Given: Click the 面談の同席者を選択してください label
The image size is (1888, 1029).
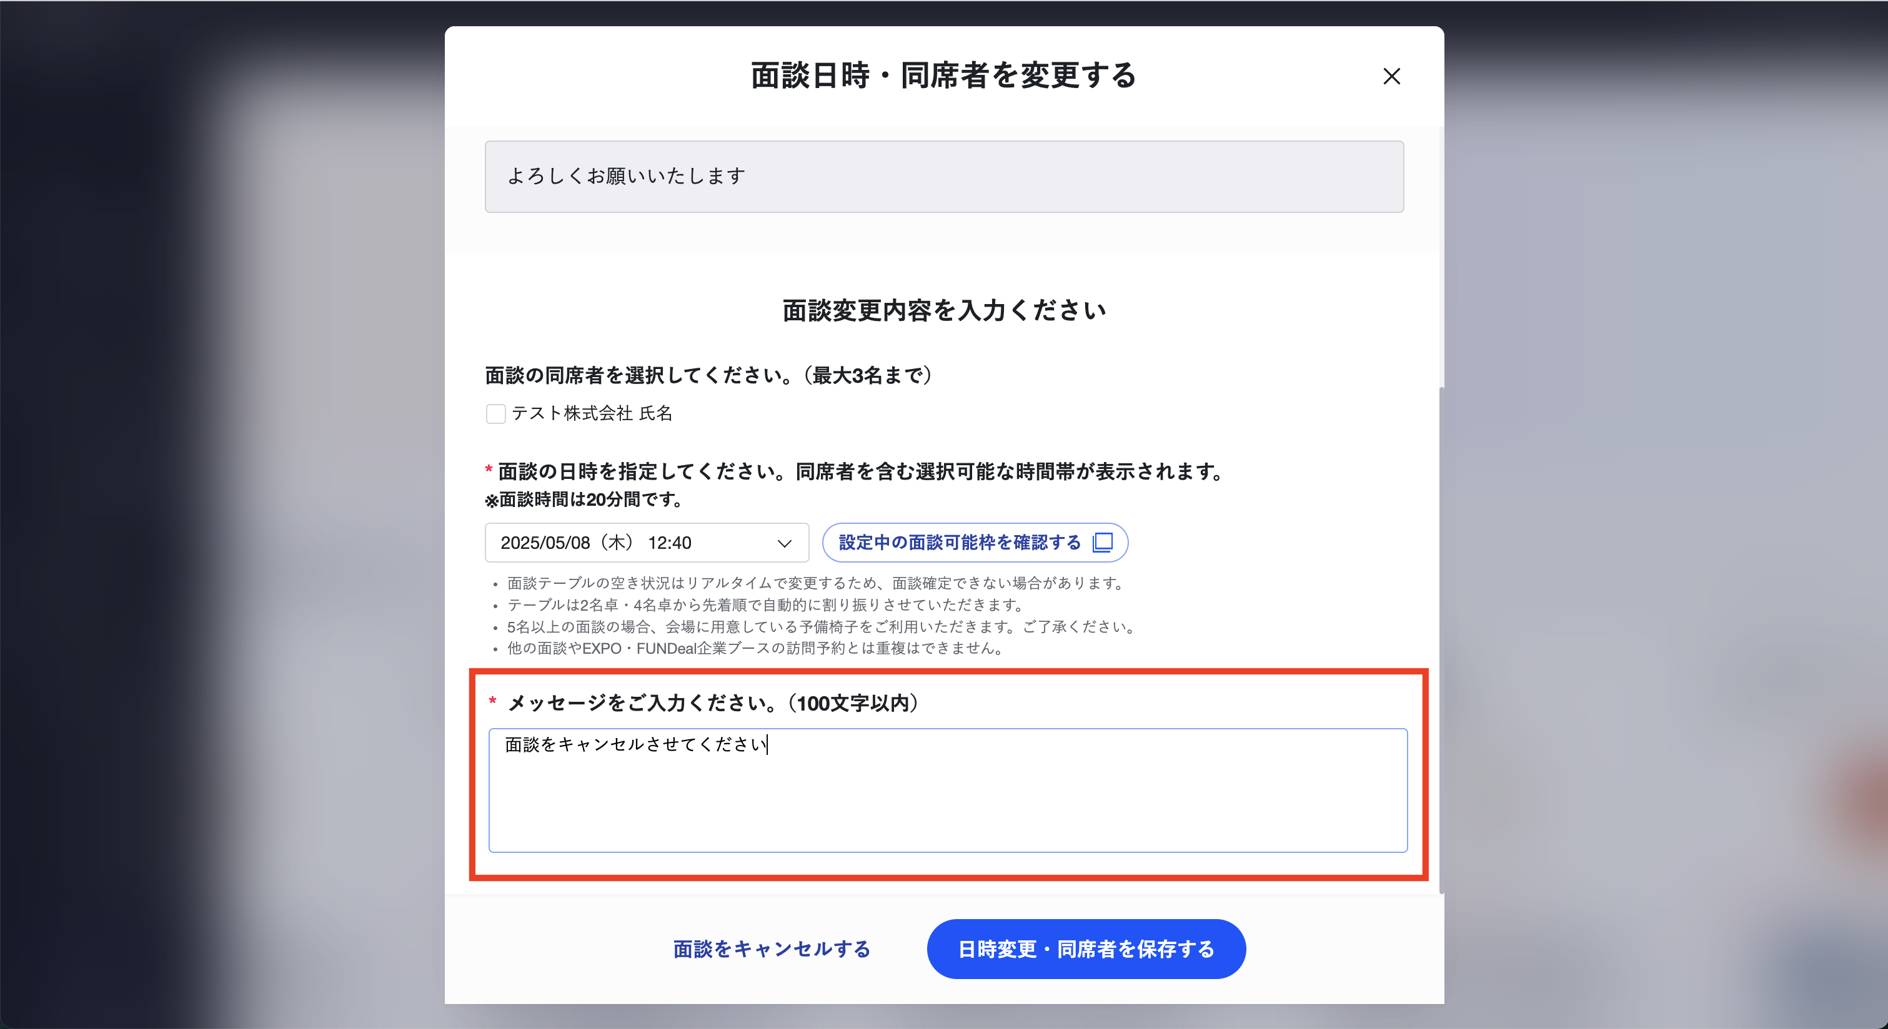Looking at the screenshot, I should pos(710,375).
